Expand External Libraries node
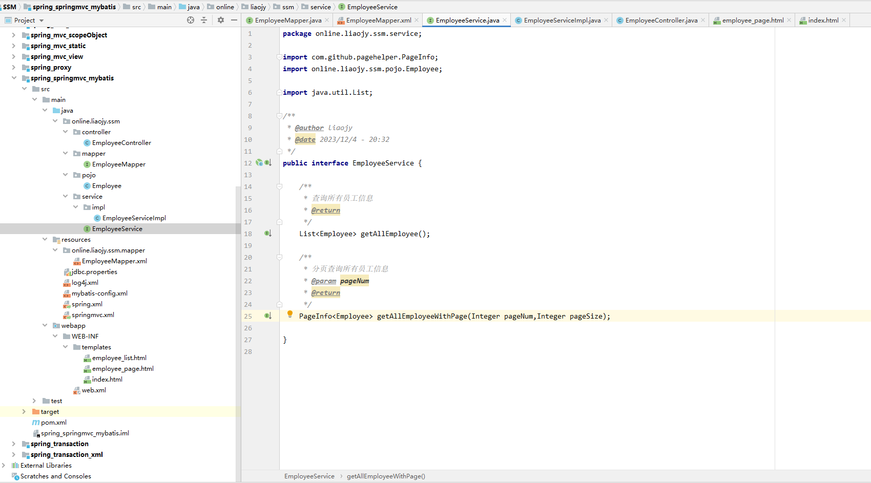The image size is (871, 483). click(4, 465)
